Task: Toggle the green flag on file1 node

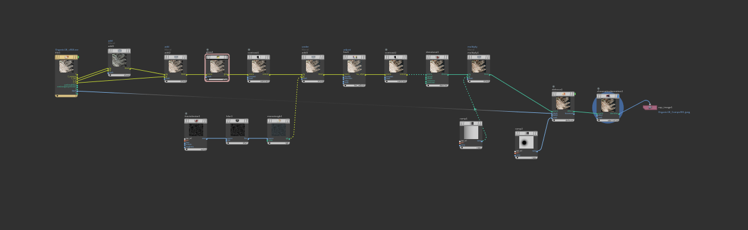Action: pyautogui.click(x=78, y=57)
